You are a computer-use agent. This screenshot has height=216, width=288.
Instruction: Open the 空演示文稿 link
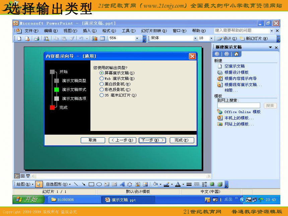click(234, 66)
